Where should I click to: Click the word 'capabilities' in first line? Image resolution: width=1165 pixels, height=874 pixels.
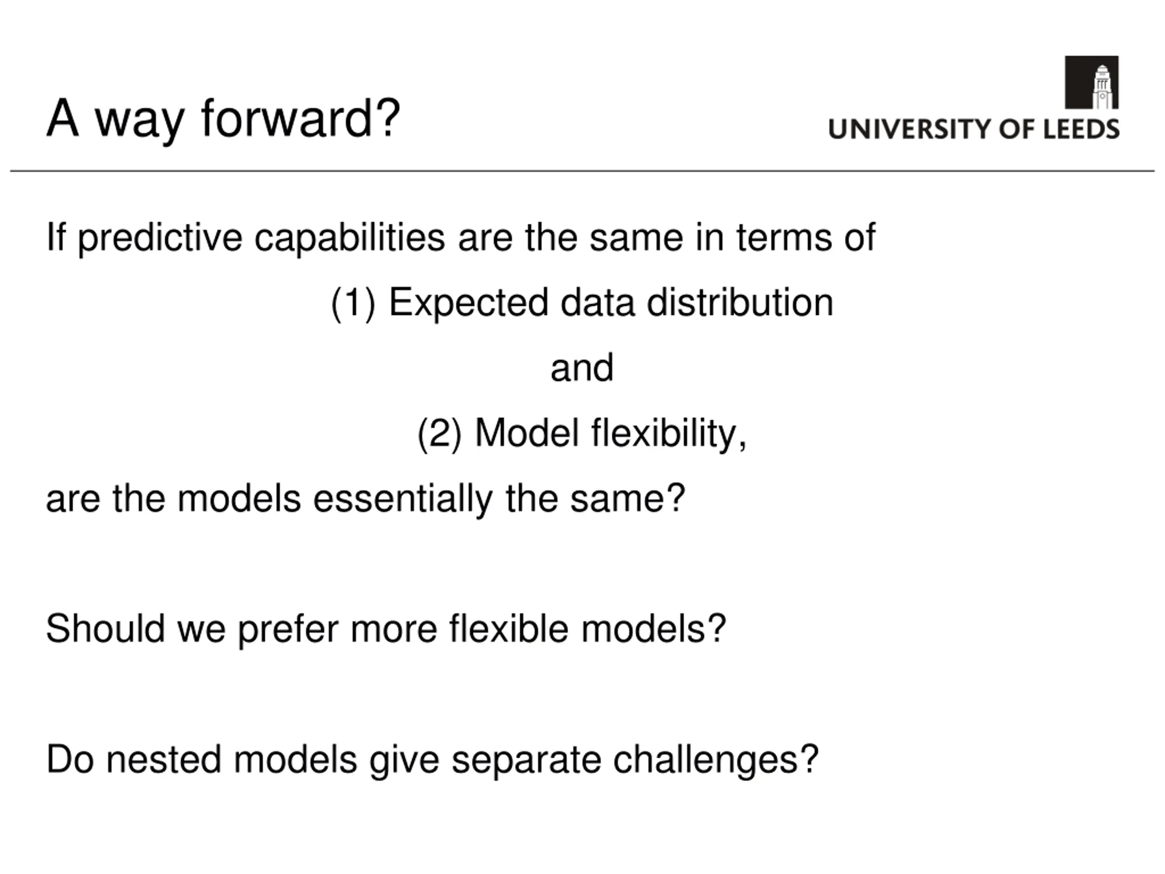click(350, 238)
